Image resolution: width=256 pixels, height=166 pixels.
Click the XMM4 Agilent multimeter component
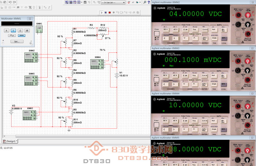point(97,64)
